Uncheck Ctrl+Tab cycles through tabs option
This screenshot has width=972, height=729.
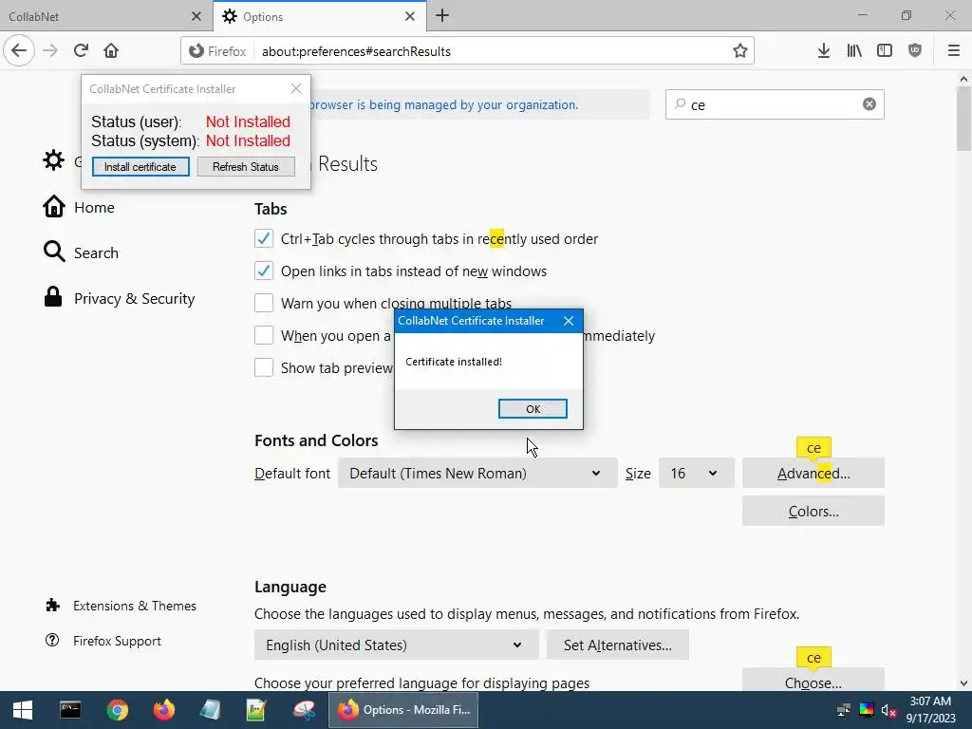tap(264, 238)
